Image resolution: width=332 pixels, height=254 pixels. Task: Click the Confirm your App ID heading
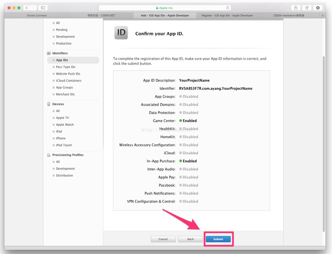tap(159, 34)
